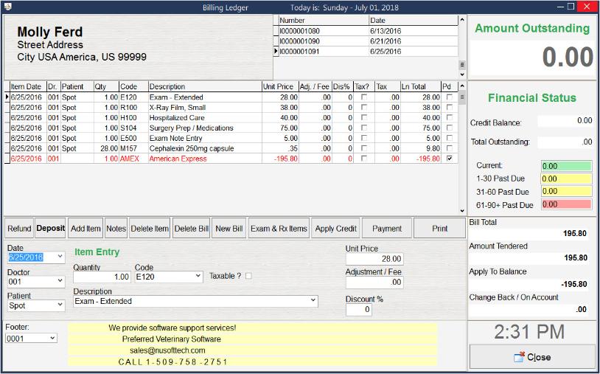The height and width of the screenshot is (374, 600).
Task: Click the green Current balance field
Action: (566, 166)
